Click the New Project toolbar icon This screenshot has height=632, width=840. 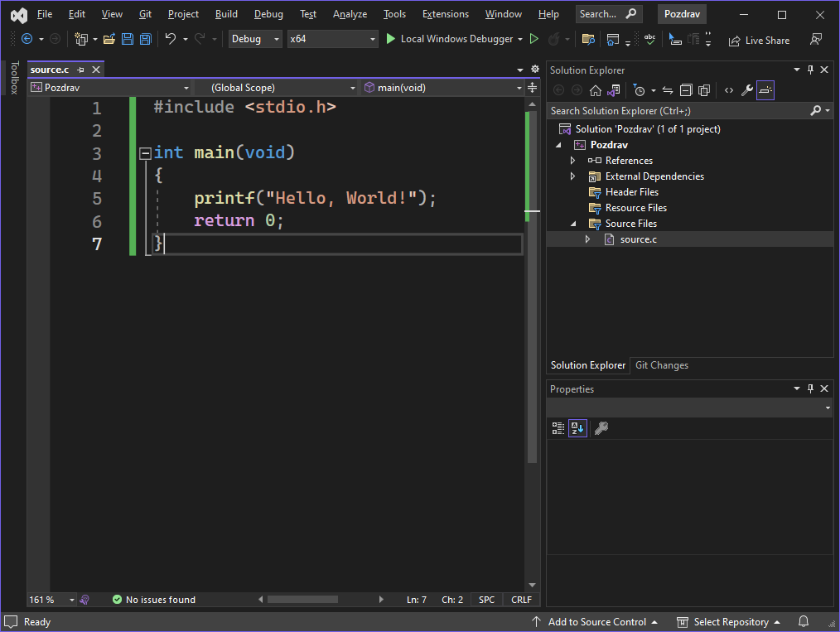tap(81, 39)
